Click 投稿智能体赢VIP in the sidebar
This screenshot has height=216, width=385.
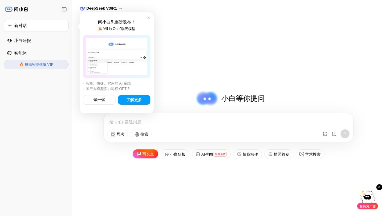36,64
